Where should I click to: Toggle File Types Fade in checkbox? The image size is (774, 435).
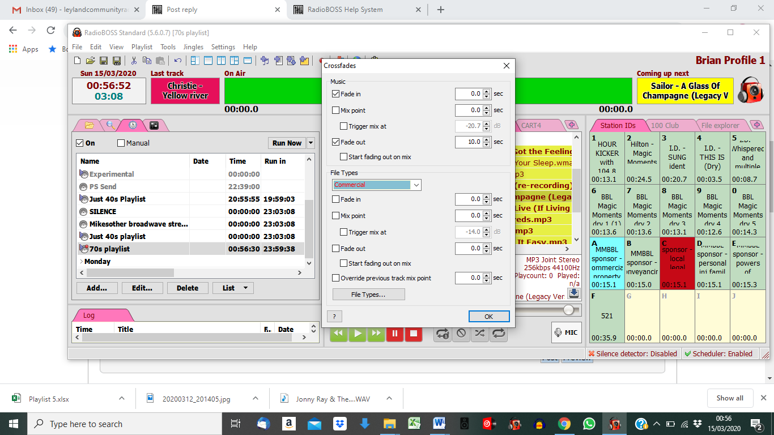coord(336,199)
